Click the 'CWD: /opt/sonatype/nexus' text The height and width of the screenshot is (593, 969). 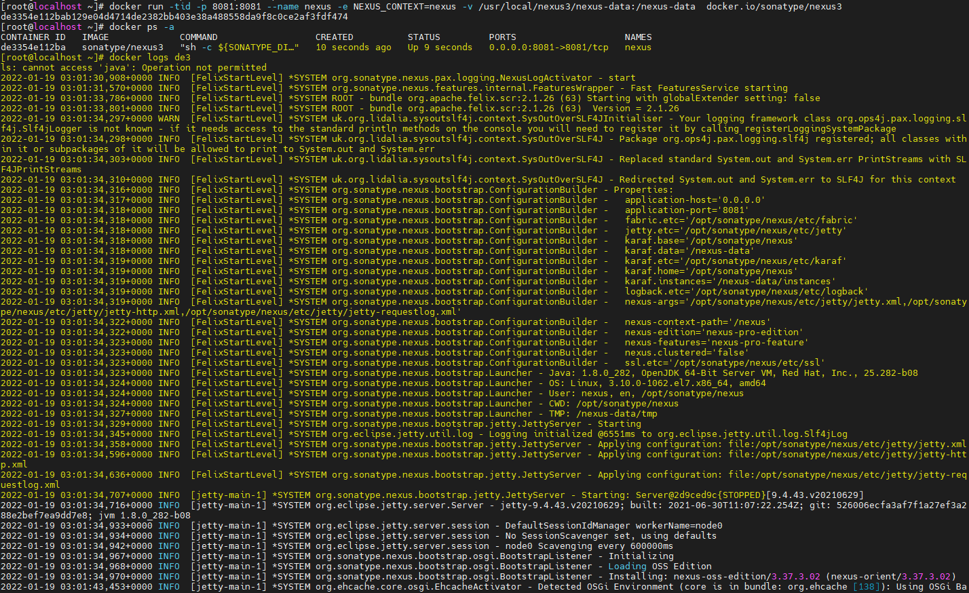(x=614, y=403)
